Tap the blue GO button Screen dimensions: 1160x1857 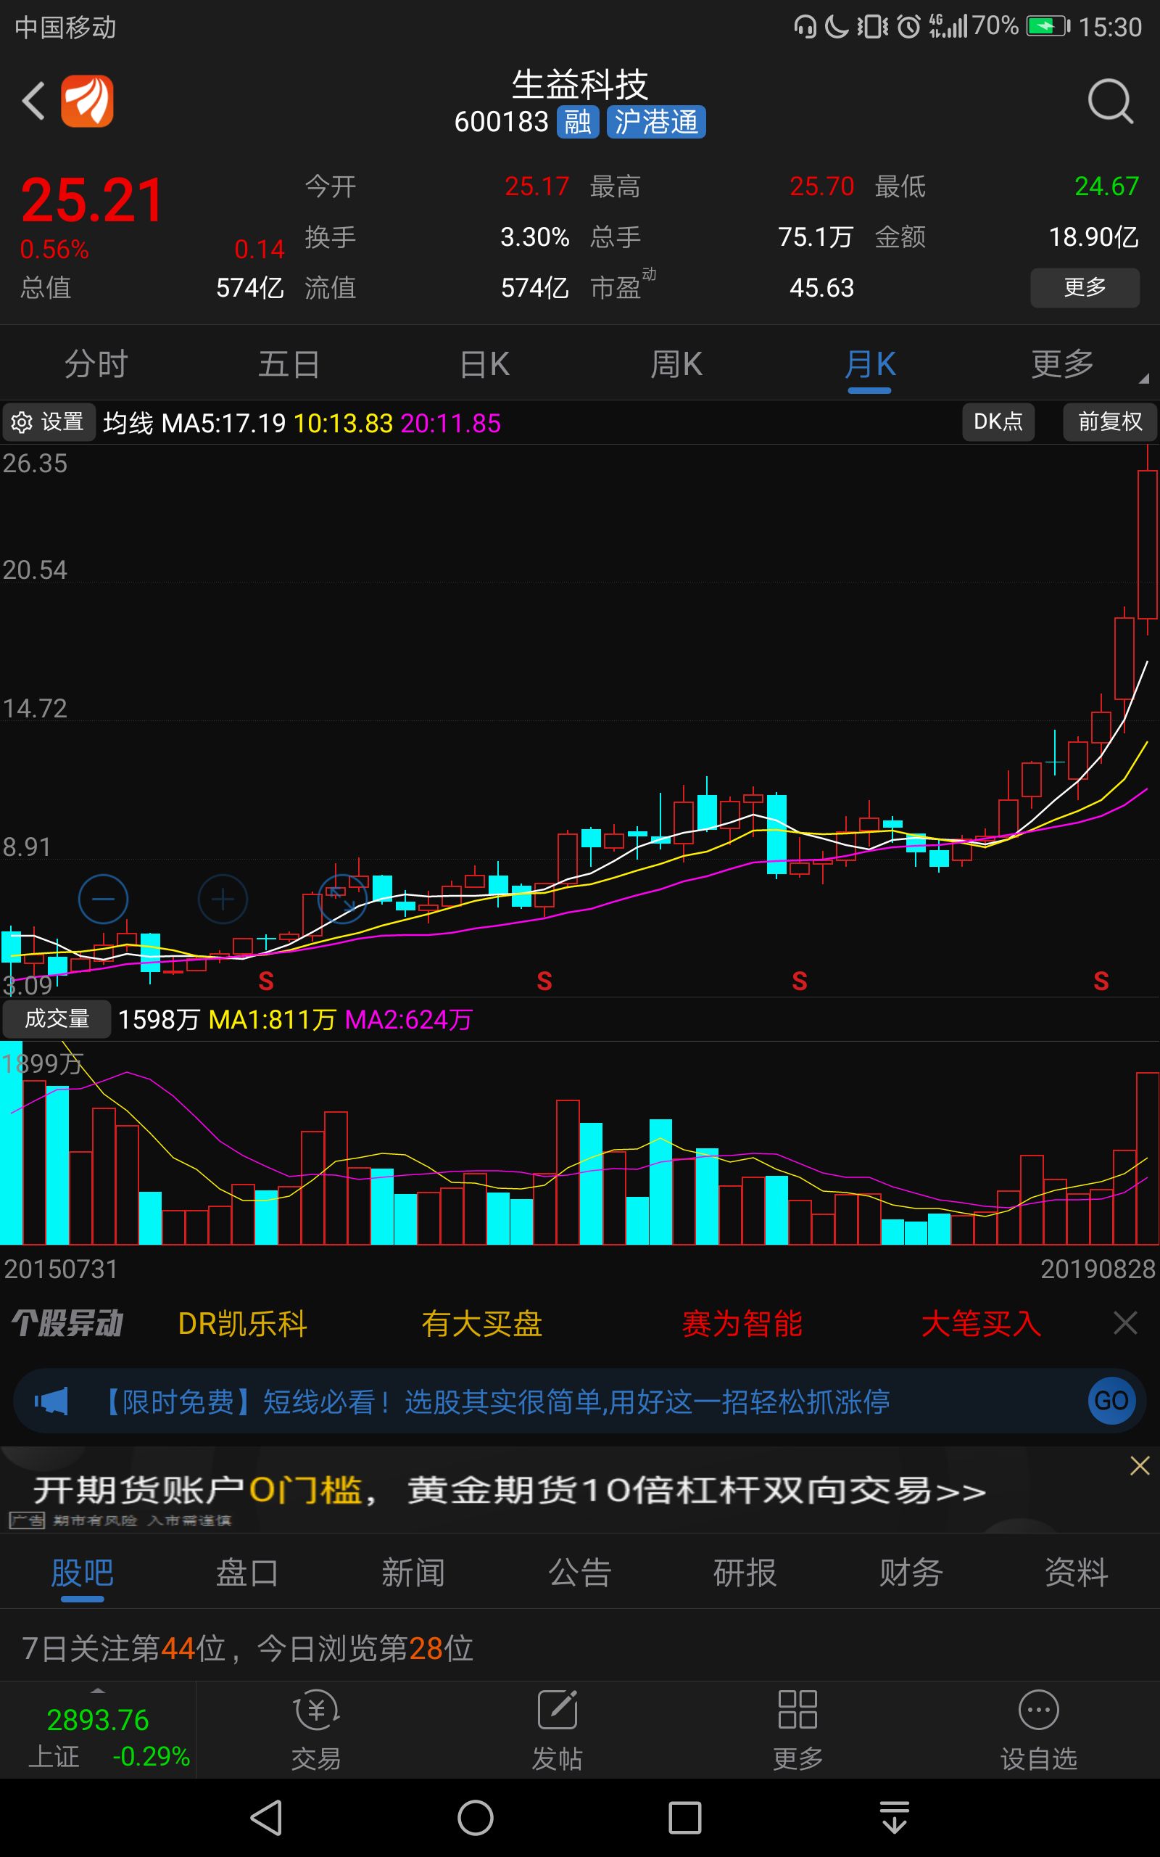(x=1111, y=1401)
